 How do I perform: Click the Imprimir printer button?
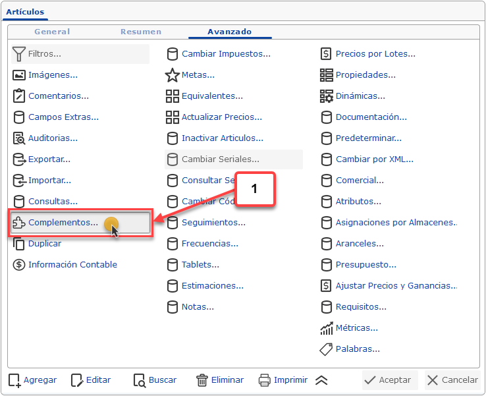[283, 380]
